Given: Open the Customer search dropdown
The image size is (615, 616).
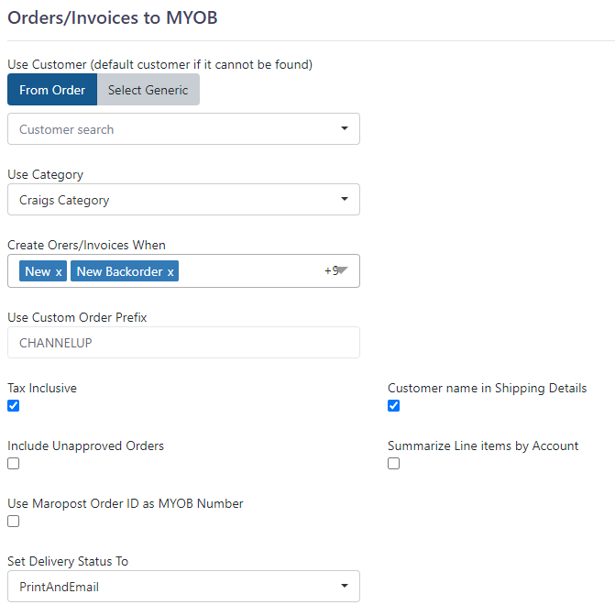Looking at the screenshot, I should point(183,129).
